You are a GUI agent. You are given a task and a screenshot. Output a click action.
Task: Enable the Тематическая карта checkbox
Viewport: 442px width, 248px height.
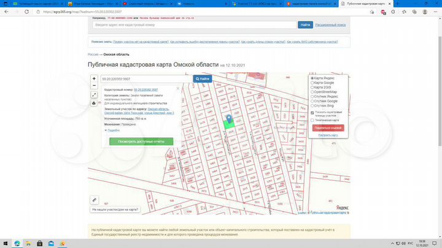(312, 120)
